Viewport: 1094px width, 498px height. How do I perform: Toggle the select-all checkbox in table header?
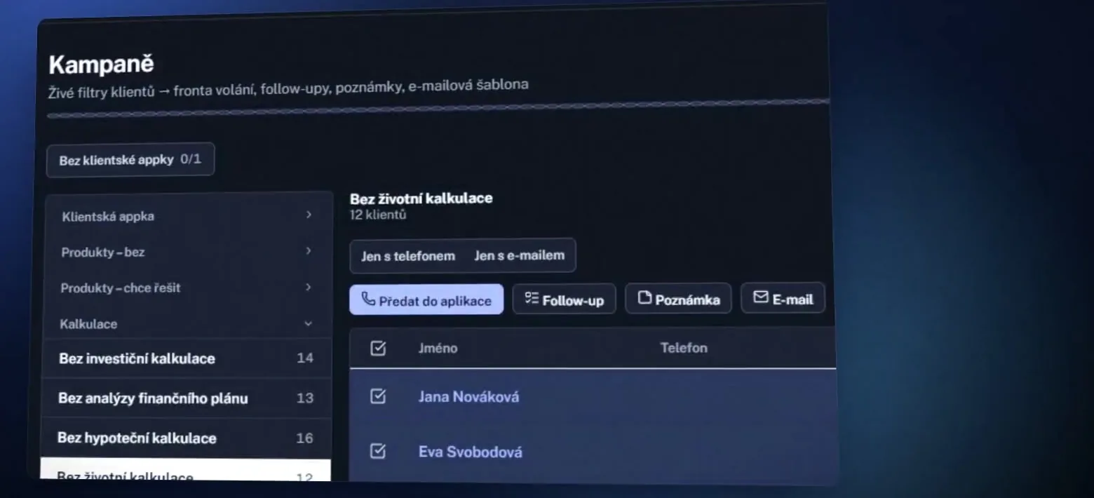[378, 348]
